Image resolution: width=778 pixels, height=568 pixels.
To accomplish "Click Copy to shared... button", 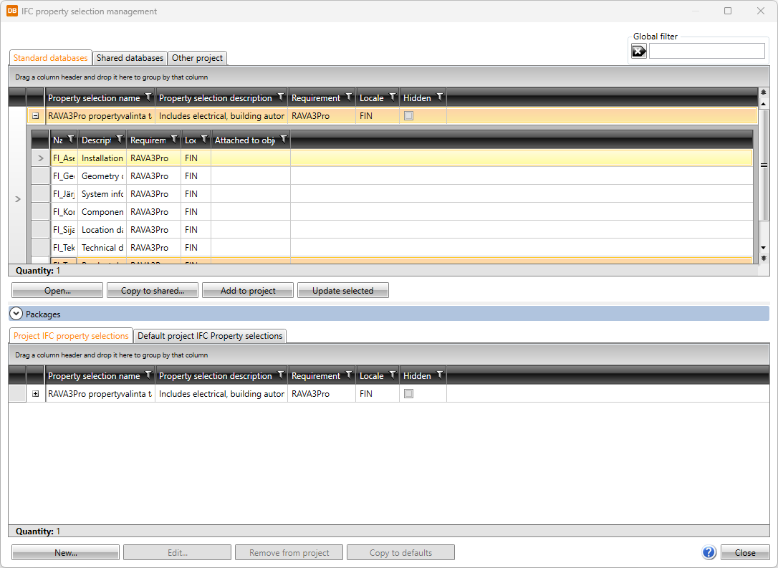I will coord(153,291).
